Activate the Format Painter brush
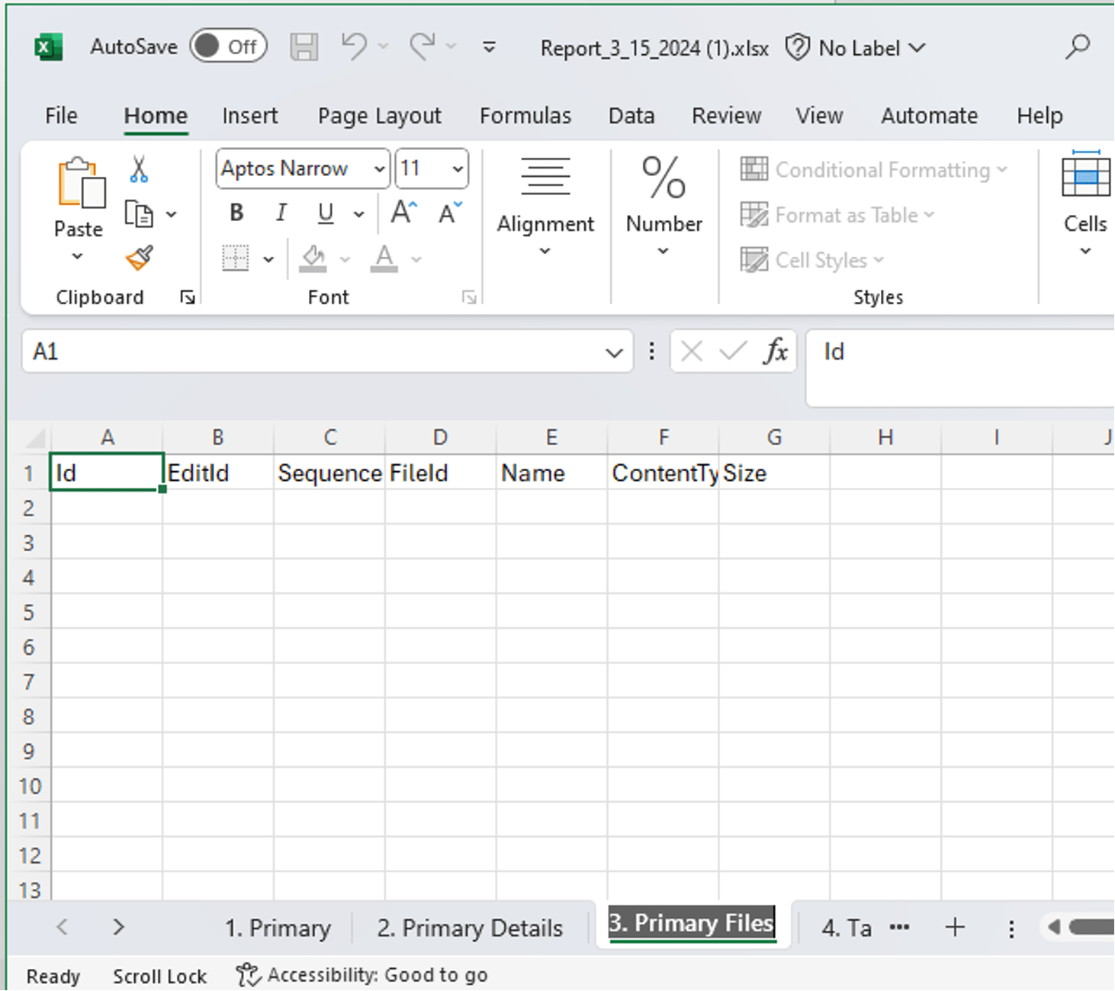Screen dimensions: 1115x991 (x=140, y=258)
